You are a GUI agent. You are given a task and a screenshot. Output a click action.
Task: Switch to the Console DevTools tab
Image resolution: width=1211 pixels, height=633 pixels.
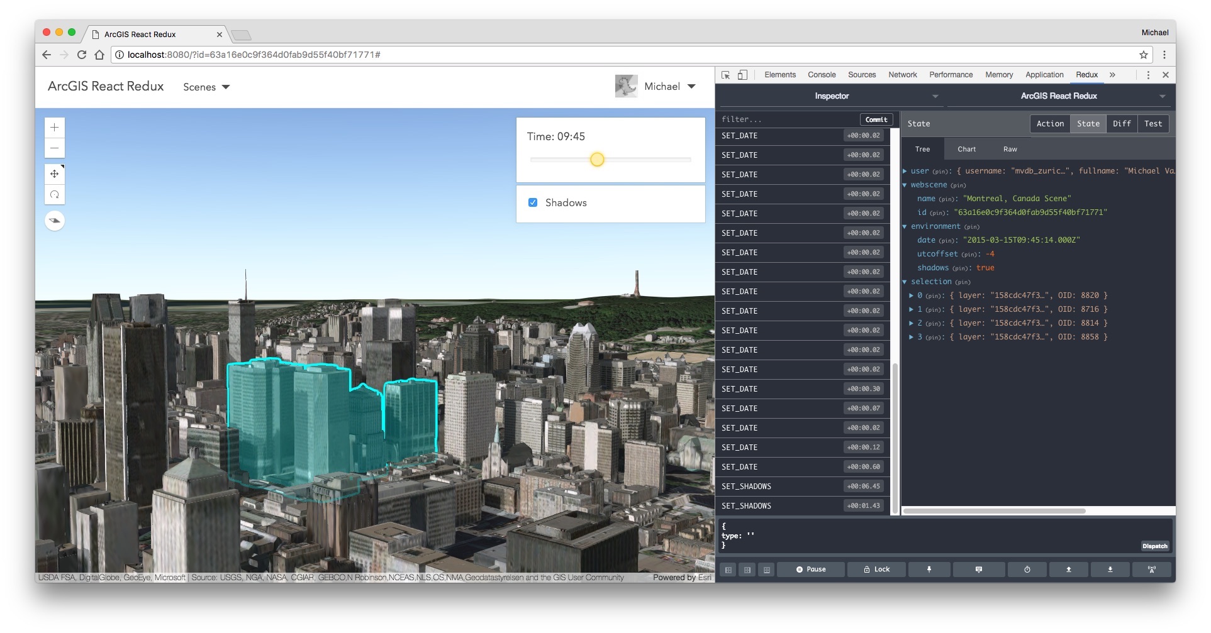(x=822, y=75)
